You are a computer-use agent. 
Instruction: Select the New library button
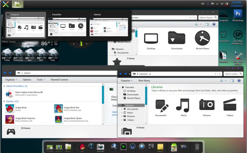(144, 80)
